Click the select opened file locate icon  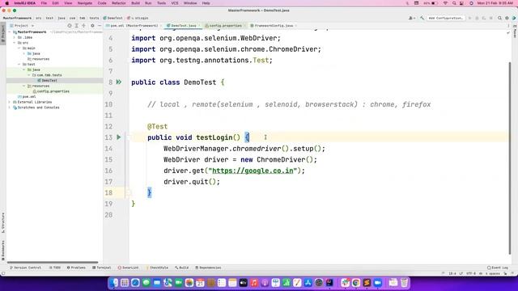click(70, 25)
